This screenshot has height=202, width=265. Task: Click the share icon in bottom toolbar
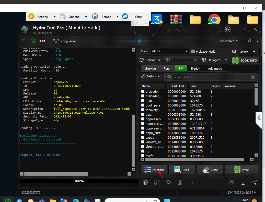click(x=254, y=182)
